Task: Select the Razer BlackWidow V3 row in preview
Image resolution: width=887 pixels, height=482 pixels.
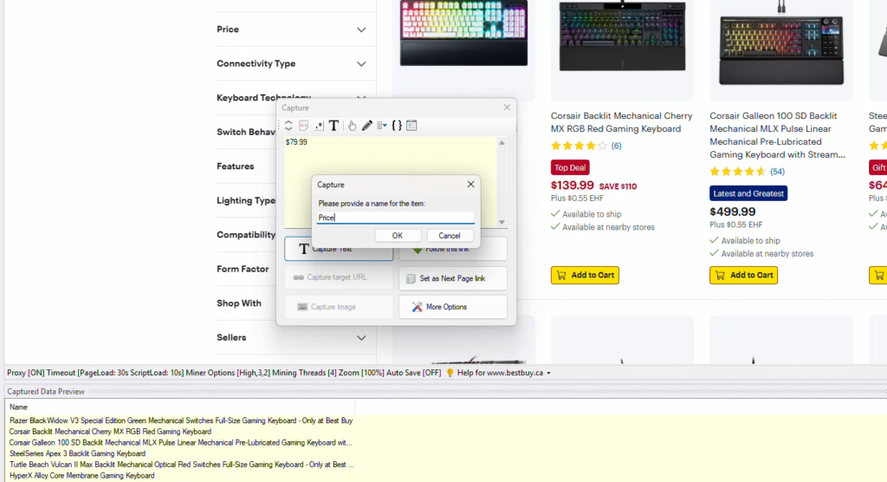Action: (x=181, y=420)
